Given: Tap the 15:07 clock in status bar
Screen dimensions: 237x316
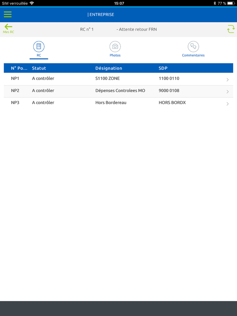Looking at the screenshot, I should pyautogui.click(x=119, y=3).
